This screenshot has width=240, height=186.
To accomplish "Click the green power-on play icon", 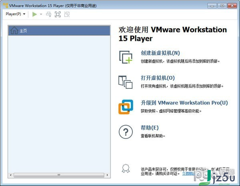I will point(34,14).
